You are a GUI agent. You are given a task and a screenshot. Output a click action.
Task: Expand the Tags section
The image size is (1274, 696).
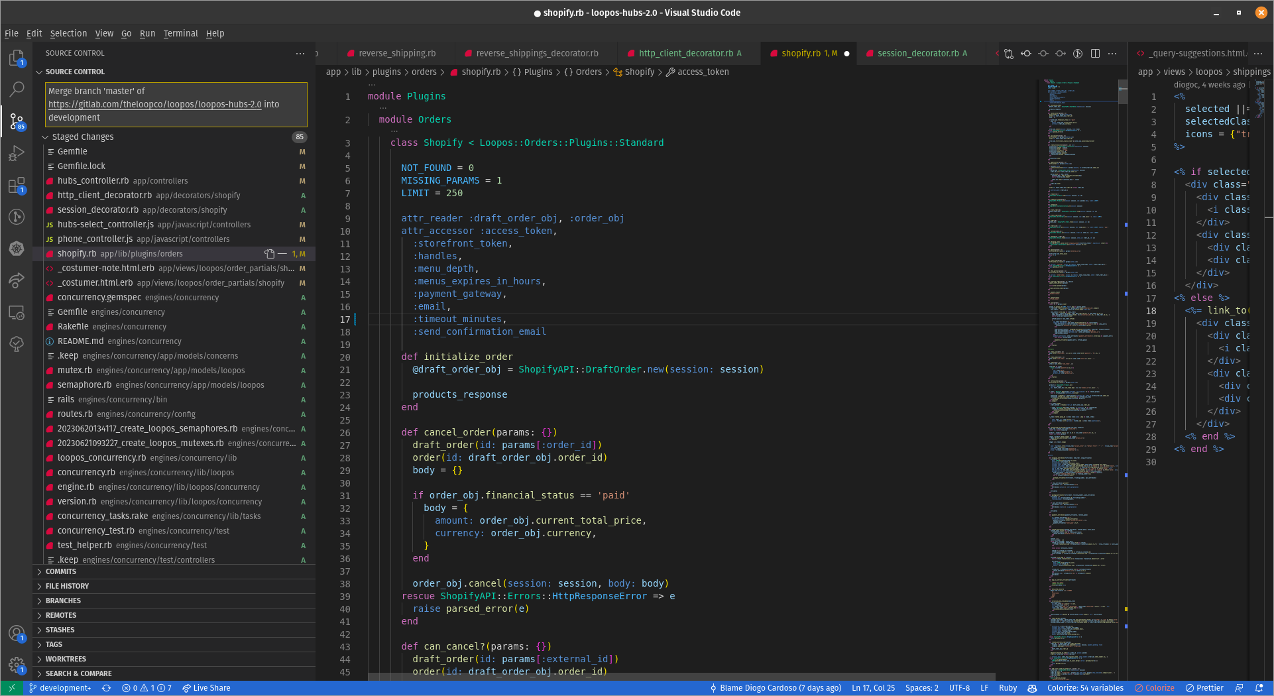[x=174, y=644]
